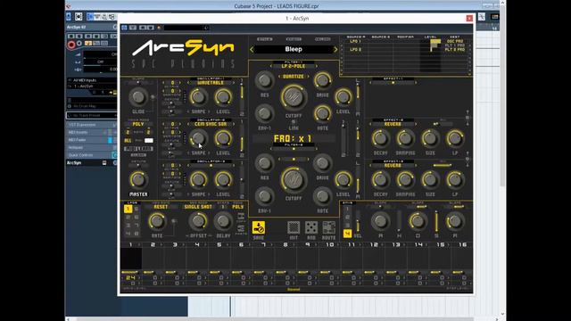
Task: Go to next preset after Bleep
Action: [335, 50]
